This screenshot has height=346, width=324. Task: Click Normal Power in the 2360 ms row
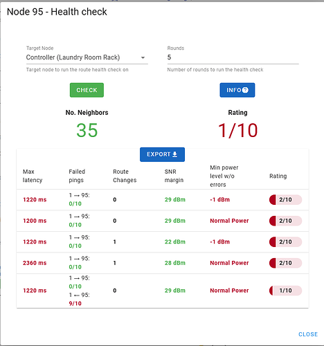pyautogui.click(x=229, y=263)
